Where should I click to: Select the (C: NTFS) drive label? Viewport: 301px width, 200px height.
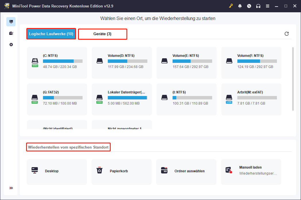(x=50, y=56)
